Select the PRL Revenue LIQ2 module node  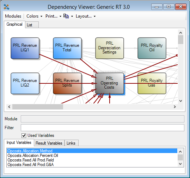25,83
